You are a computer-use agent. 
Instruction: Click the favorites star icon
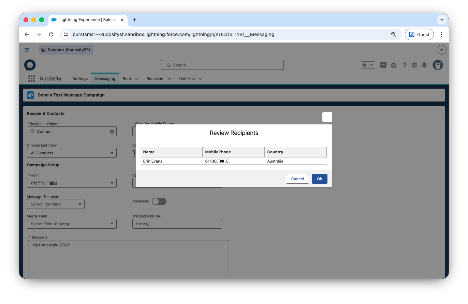pyautogui.click(x=365, y=65)
